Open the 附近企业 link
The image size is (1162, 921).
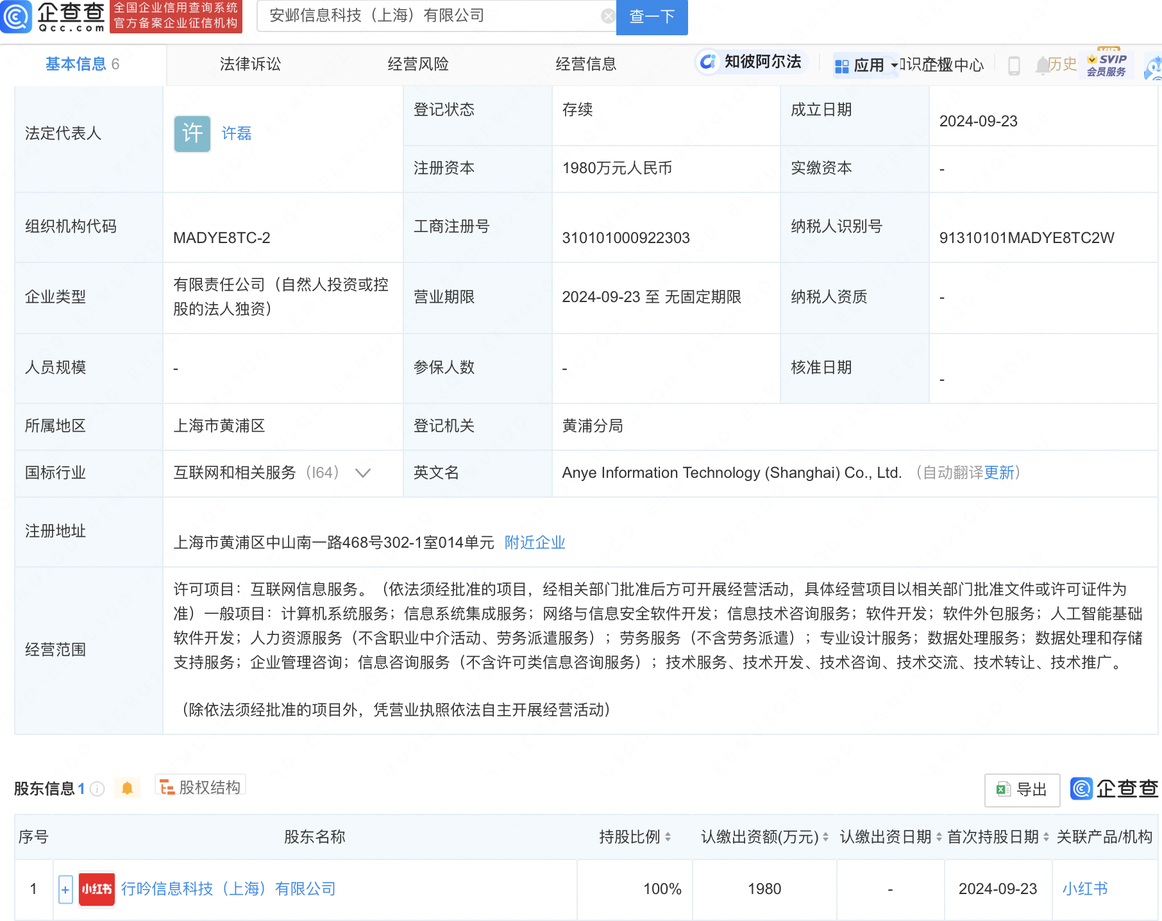pos(535,543)
